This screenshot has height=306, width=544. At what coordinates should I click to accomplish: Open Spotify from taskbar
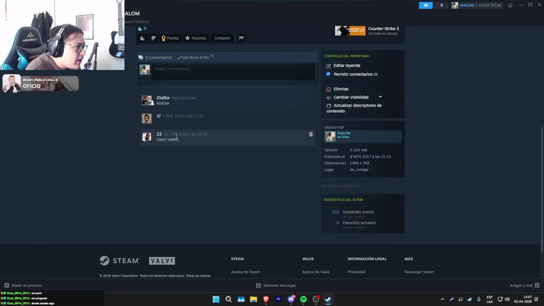click(303, 299)
